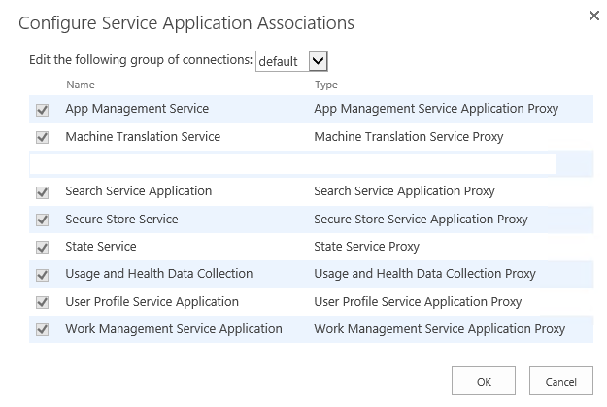This screenshot has width=607, height=407.
Task: Click the Secure Store Service Application Proxy text
Action: coord(421,219)
